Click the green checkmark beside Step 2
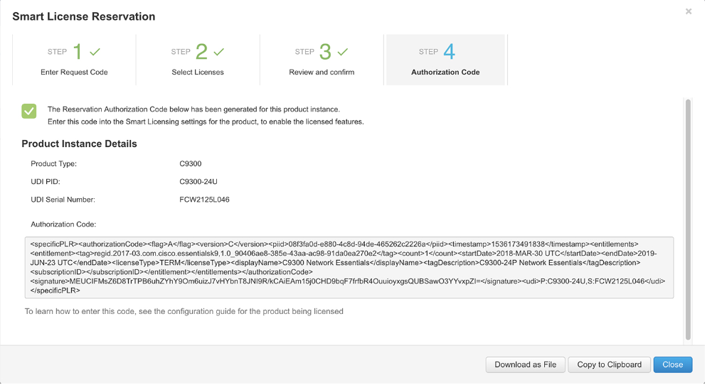The height and width of the screenshot is (390, 712). pyautogui.click(x=219, y=52)
